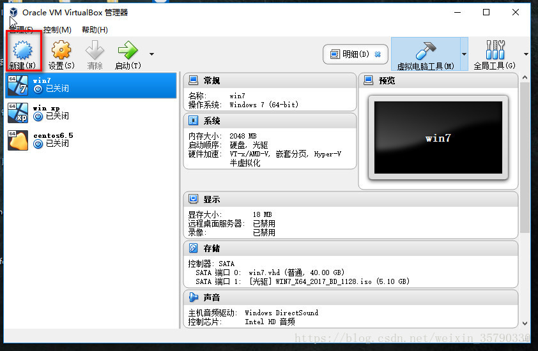Select the win xp virtual machine entry

91,113
